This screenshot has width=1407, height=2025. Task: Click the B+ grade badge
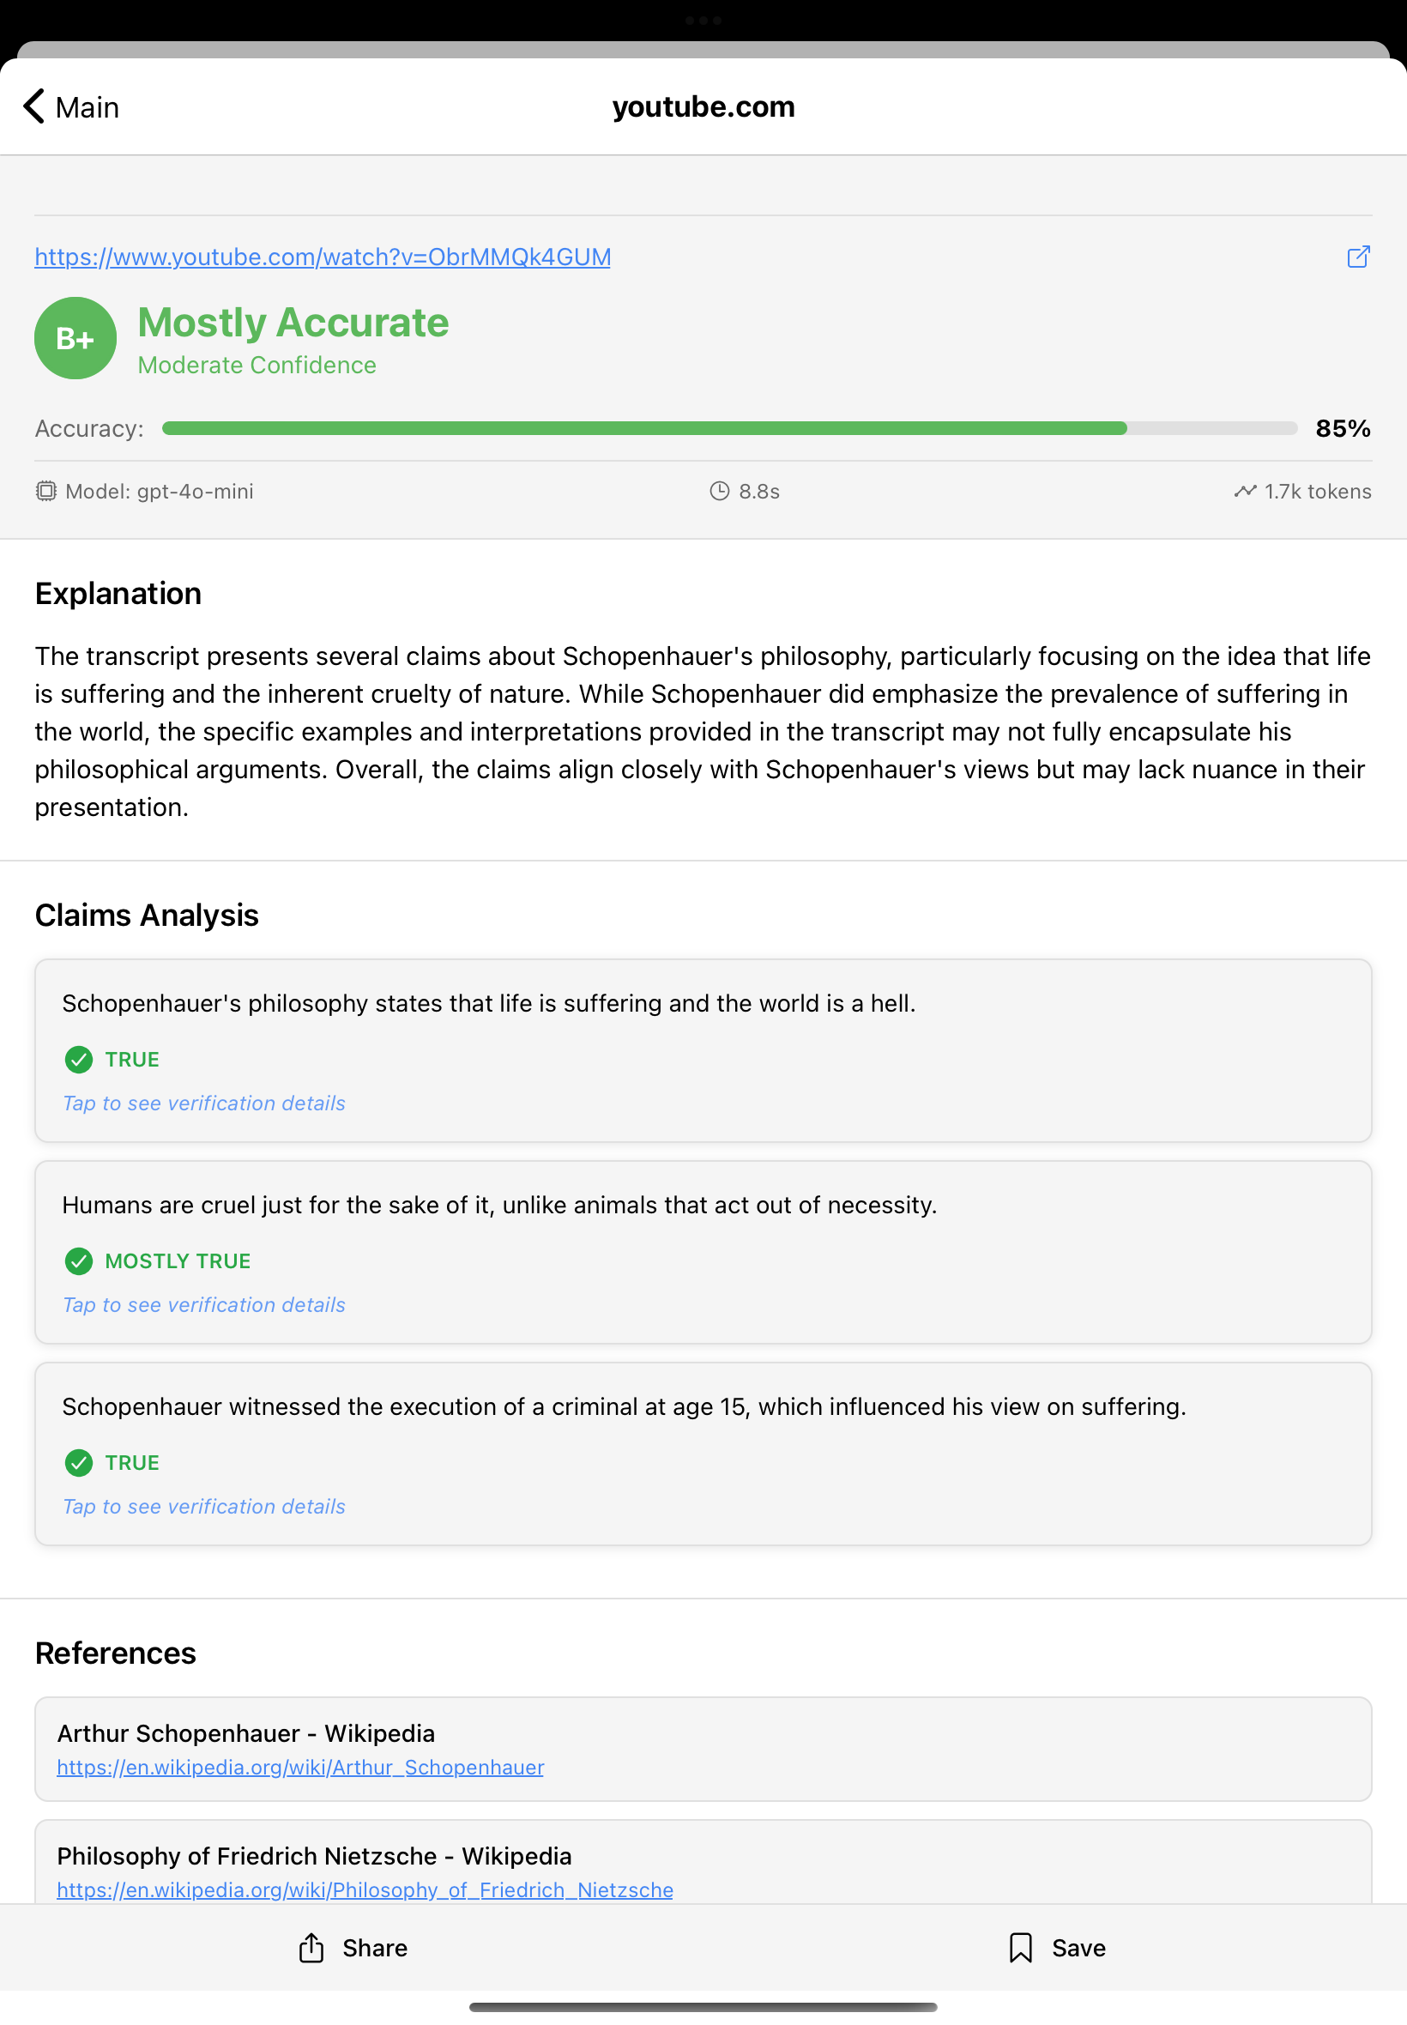tap(75, 339)
